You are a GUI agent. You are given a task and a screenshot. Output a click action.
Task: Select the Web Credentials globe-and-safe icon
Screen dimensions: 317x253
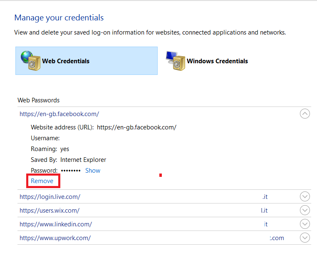pos(30,61)
